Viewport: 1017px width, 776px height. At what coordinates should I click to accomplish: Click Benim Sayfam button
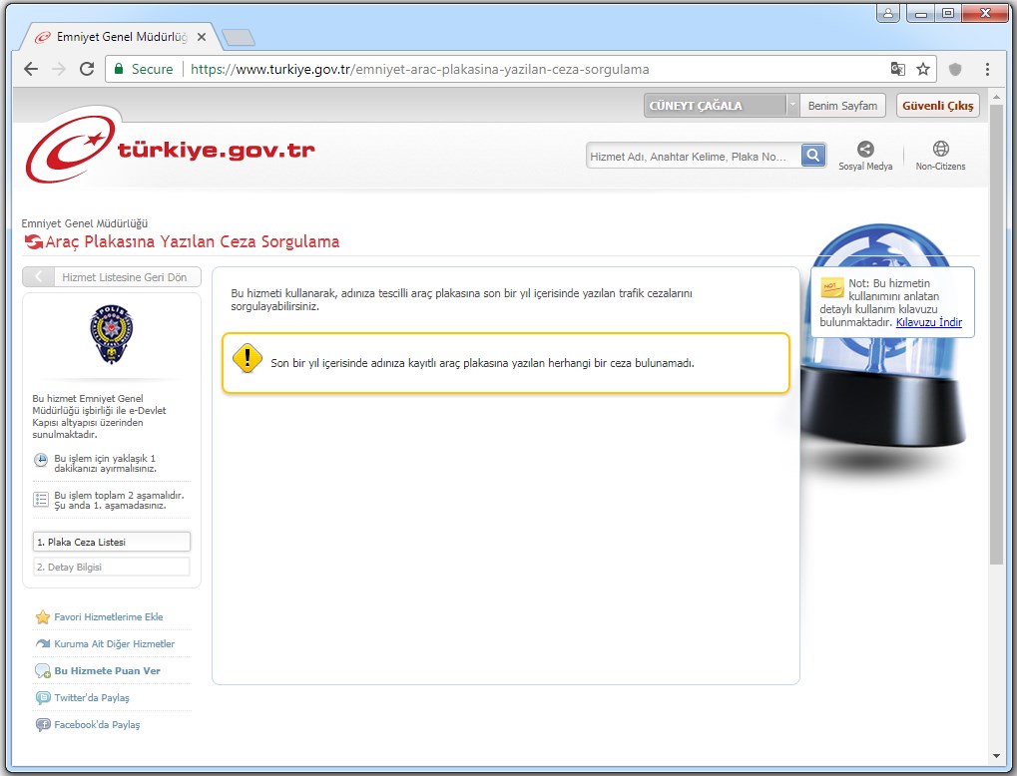point(842,106)
